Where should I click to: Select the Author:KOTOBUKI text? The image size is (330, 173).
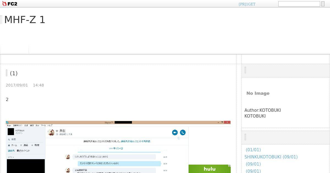point(263,110)
